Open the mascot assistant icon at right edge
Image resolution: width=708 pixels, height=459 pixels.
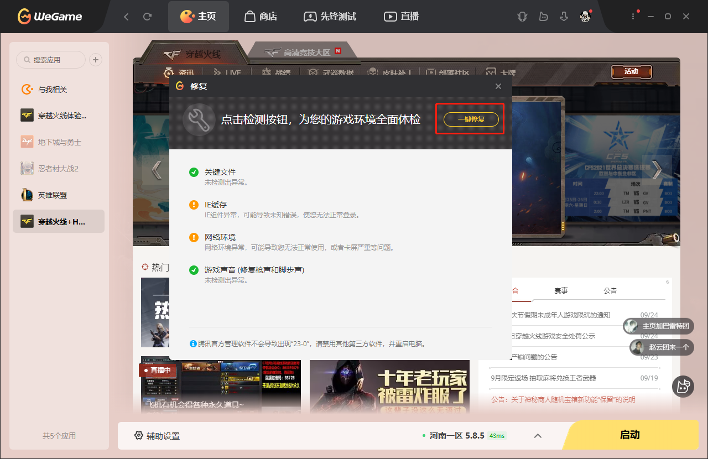pyautogui.click(x=683, y=387)
